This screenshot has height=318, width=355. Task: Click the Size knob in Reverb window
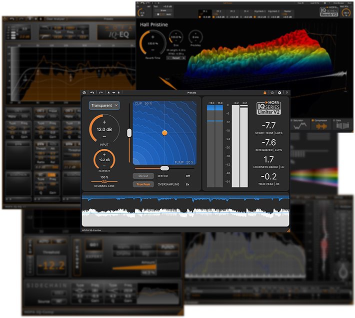pos(176,37)
